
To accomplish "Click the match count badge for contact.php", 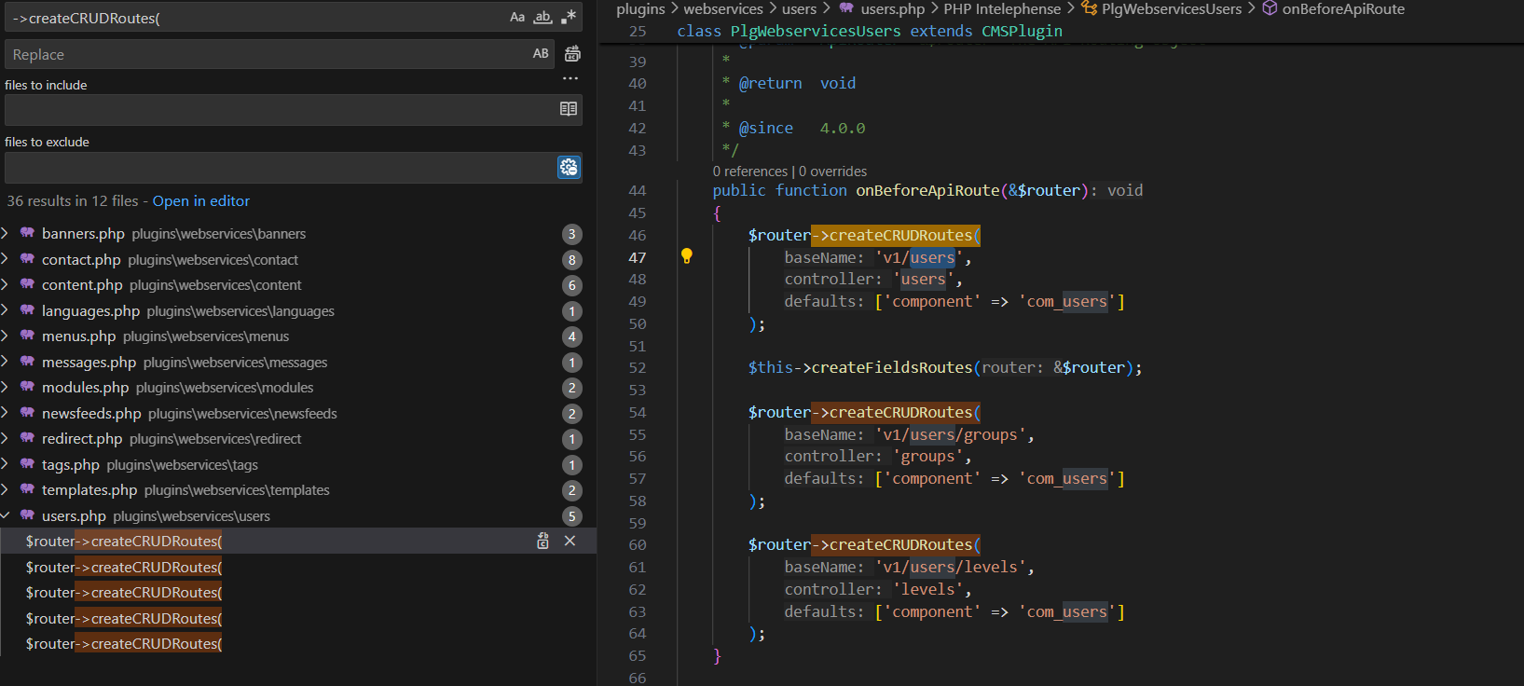I will (x=572, y=260).
